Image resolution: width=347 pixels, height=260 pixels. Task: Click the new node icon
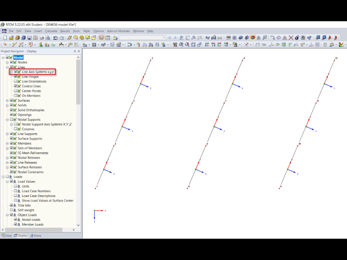tap(5, 45)
